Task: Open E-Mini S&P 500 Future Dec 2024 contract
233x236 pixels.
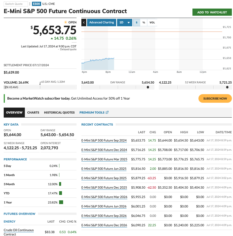Action: [x=104, y=150]
